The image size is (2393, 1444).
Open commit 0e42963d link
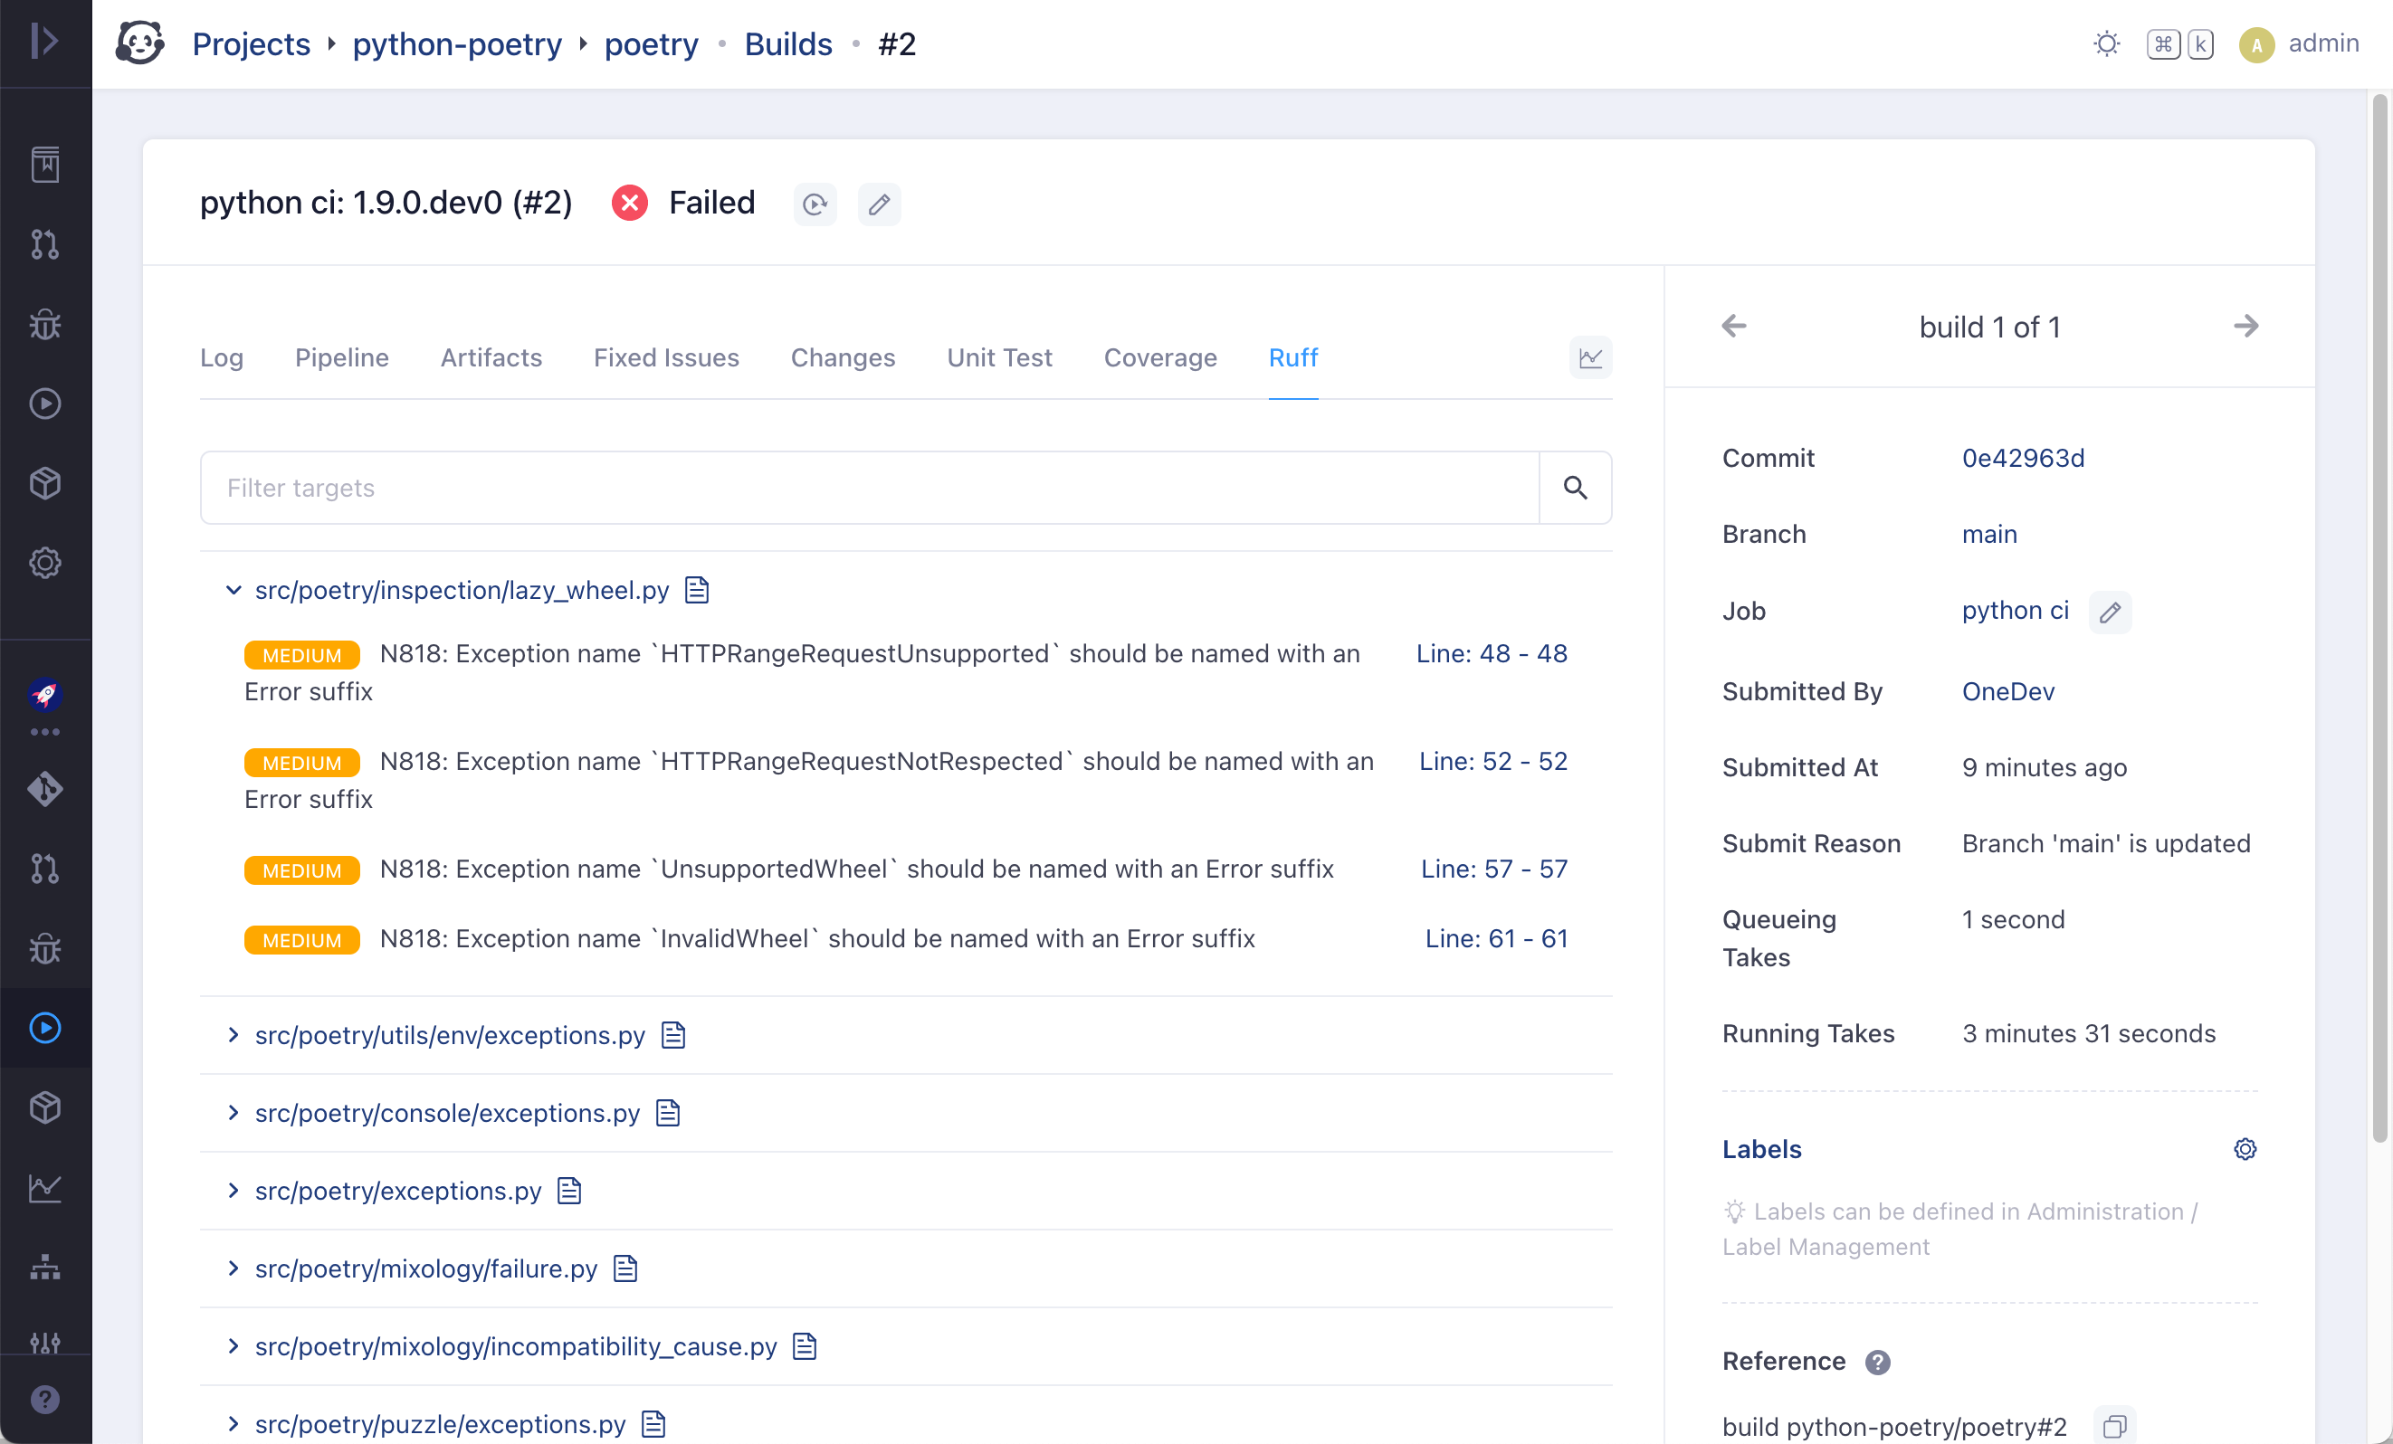tap(2022, 459)
